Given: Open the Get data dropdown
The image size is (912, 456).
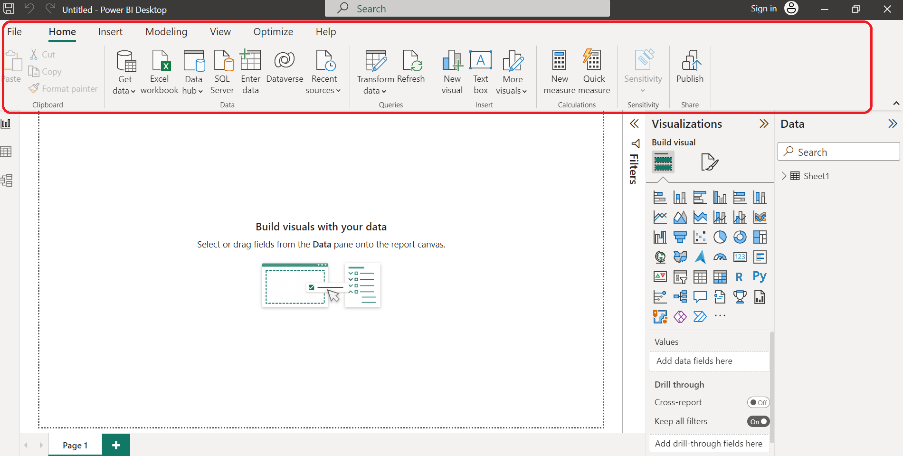Looking at the screenshot, I should [125, 73].
